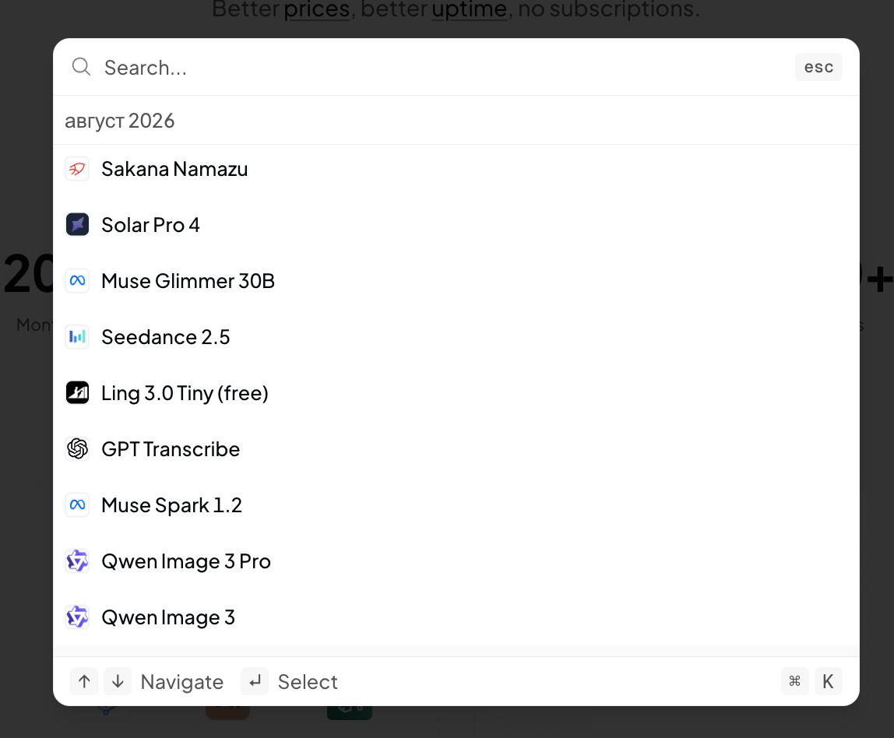Click the magnifying glass search icon
This screenshot has height=738, width=894.
tap(81, 67)
